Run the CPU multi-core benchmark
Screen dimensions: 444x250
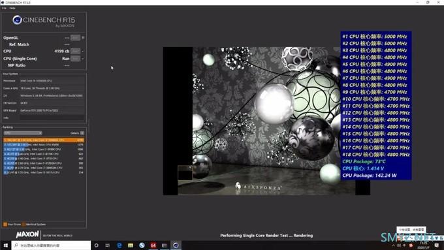[75, 51]
